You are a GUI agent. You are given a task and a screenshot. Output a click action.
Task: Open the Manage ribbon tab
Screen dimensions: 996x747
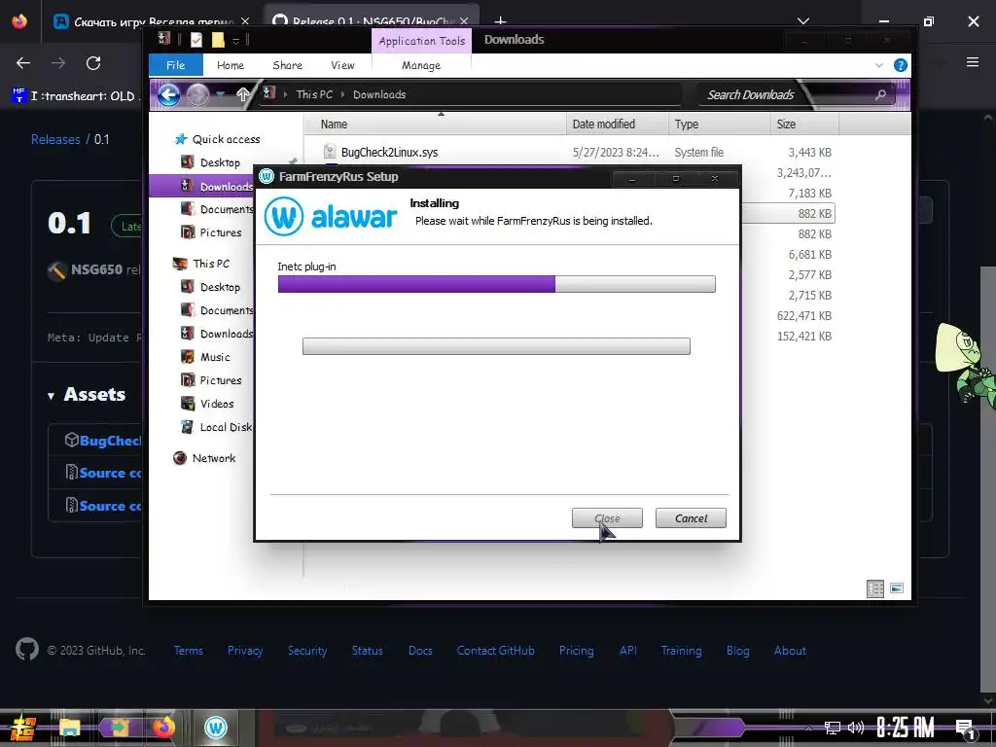(420, 65)
